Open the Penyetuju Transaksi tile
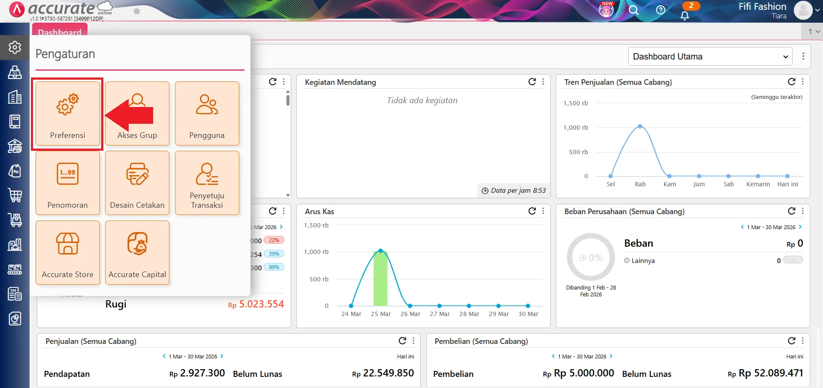 207,183
